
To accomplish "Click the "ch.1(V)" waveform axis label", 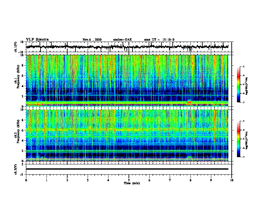I will coord(16,47).
